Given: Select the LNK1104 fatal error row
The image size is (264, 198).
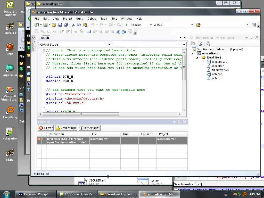Looking at the screenshot, I should (x=112, y=141).
